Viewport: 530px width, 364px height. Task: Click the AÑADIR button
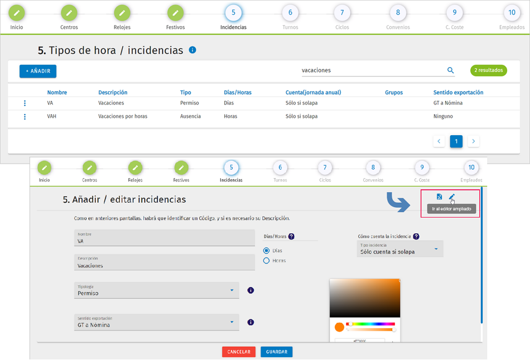point(38,71)
